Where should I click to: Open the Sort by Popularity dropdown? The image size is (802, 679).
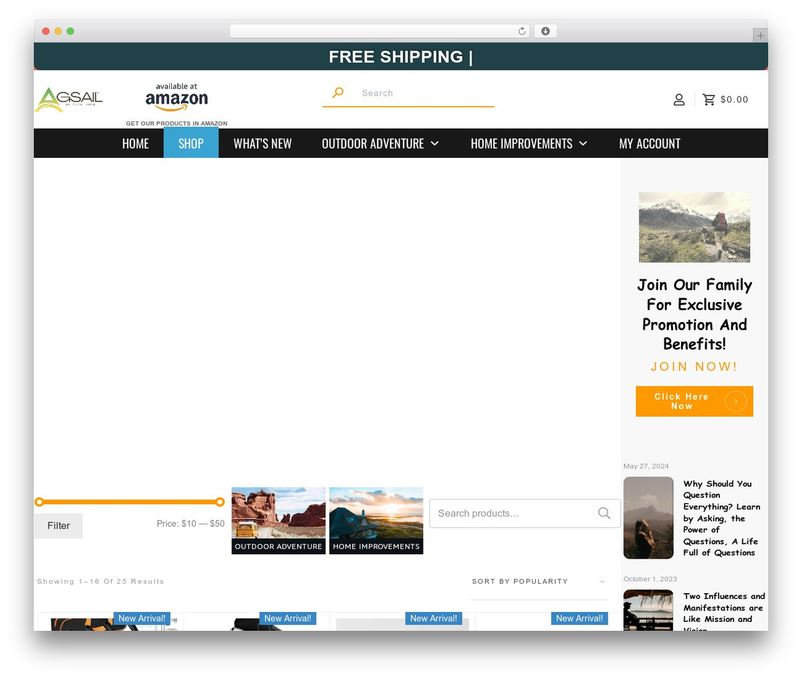(539, 581)
